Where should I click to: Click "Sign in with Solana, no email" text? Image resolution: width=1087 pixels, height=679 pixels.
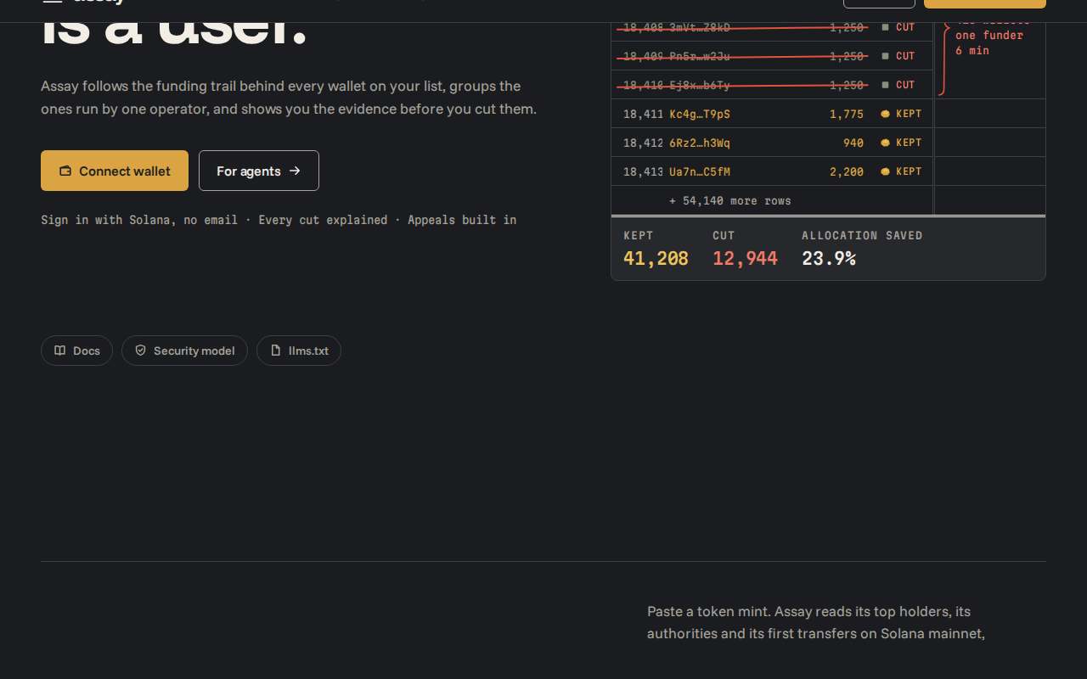[139, 220]
